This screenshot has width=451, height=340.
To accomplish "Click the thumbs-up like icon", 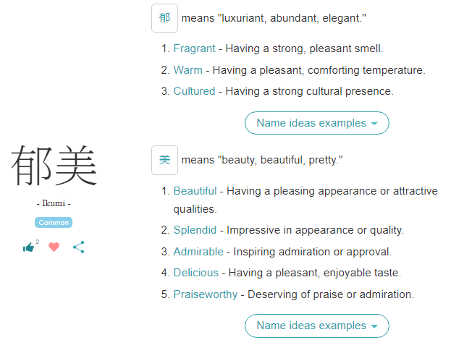I will [28, 247].
